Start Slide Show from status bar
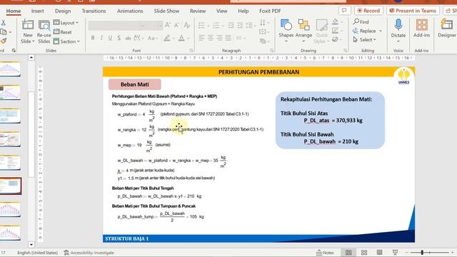This screenshot has height=257, width=457. click(395, 252)
